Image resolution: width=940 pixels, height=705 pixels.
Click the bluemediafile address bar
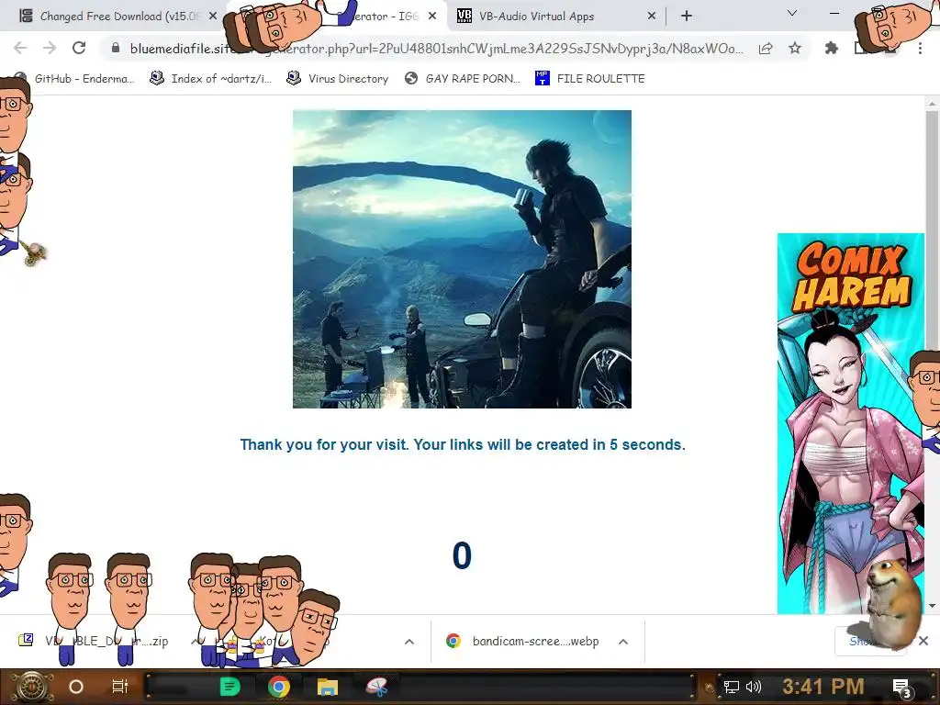[x=436, y=48]
